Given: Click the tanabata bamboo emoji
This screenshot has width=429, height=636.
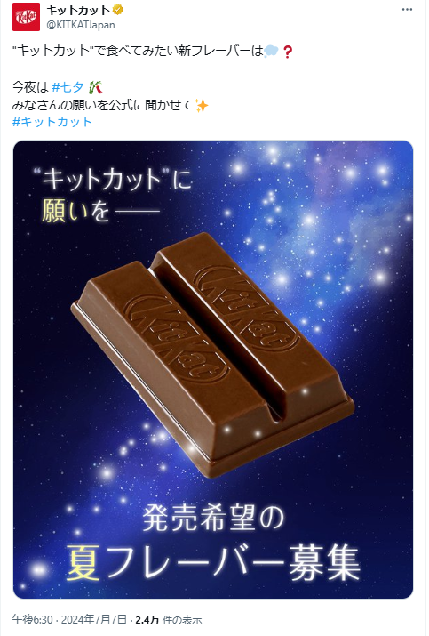Looking at the screenshot, I should tap(95, 87).
